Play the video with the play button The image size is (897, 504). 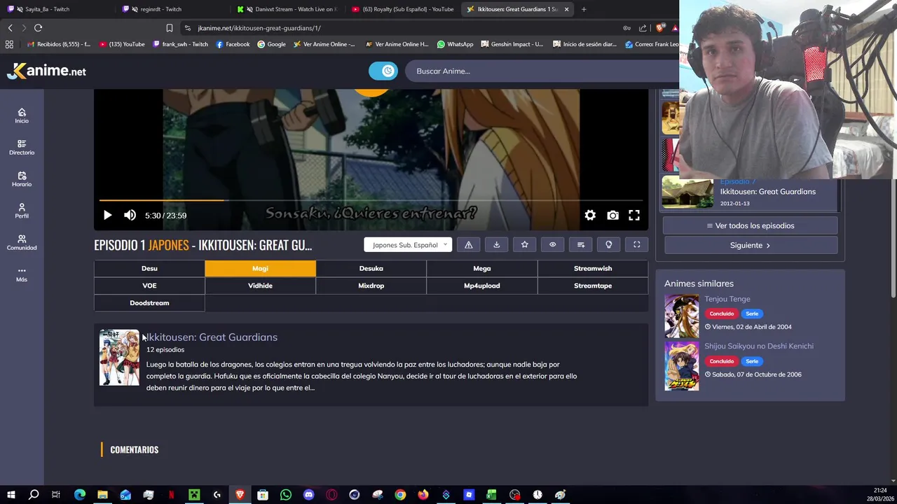tap(107, 216)
